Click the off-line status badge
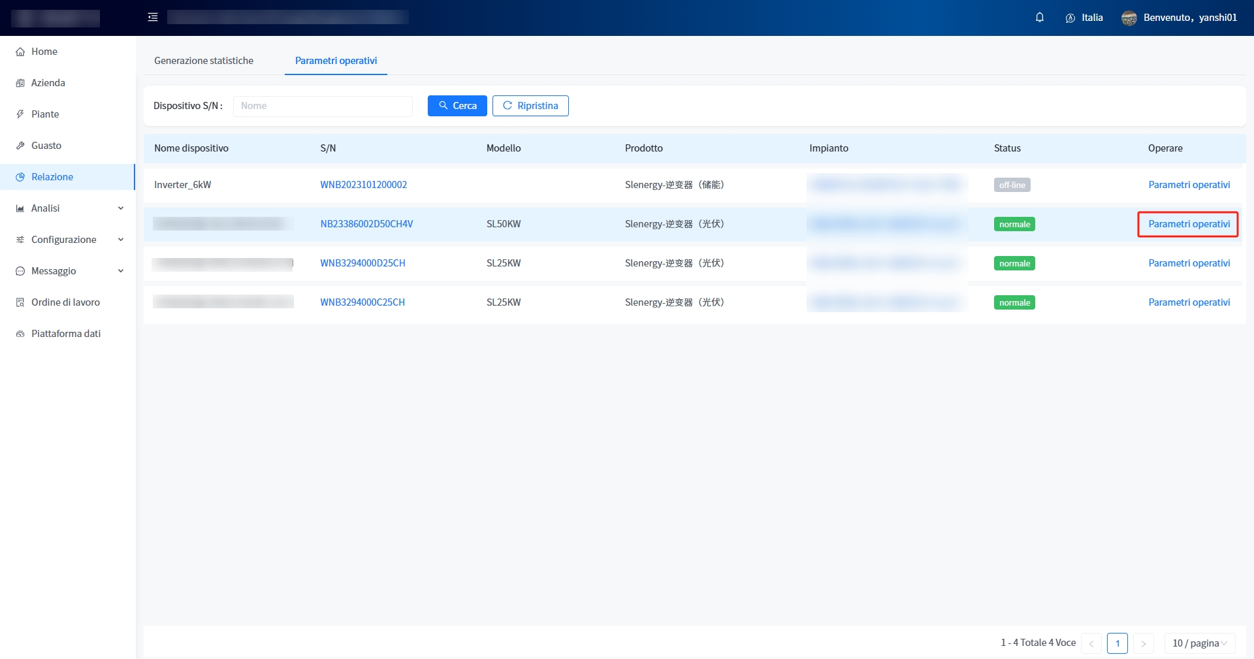The width and height of the screenshot is (1254, 659). coord(1012,185)
